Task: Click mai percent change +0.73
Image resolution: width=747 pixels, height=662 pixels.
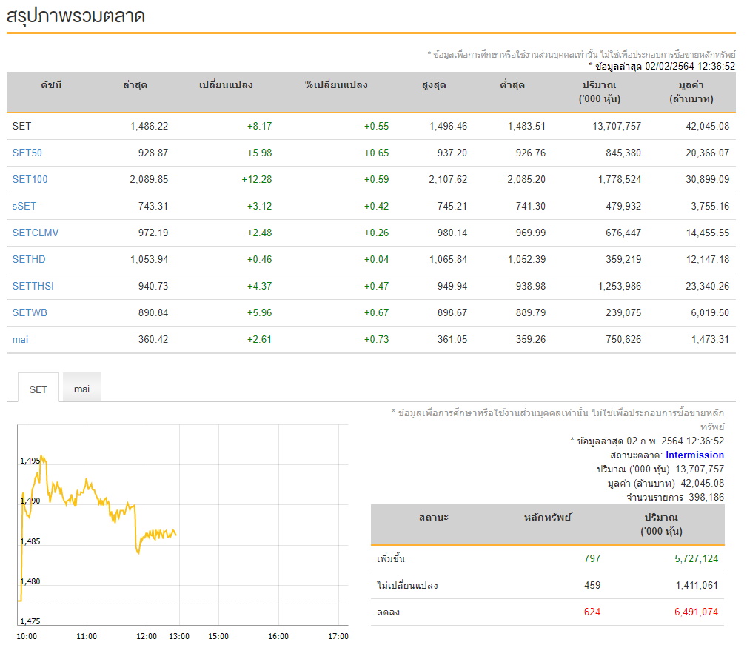Action: [376, 340]
